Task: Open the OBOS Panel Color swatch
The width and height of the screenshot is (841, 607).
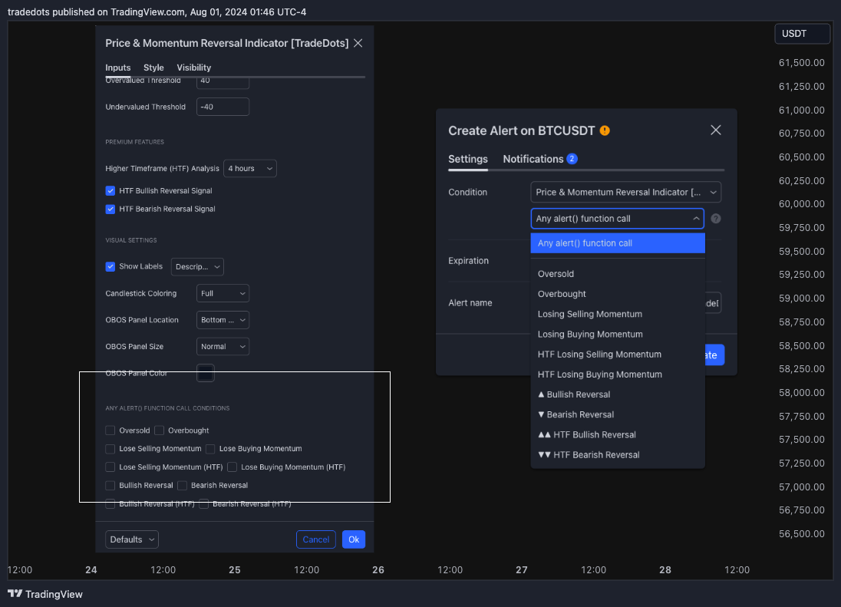Action: 206,373
